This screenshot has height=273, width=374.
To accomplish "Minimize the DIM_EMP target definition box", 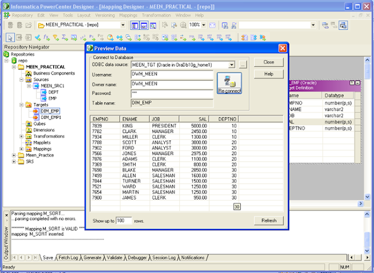I will pyautogui.click(x=357, y=83).
